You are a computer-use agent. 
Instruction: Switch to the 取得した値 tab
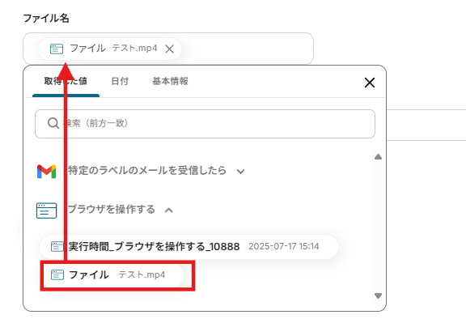point(66,81)
